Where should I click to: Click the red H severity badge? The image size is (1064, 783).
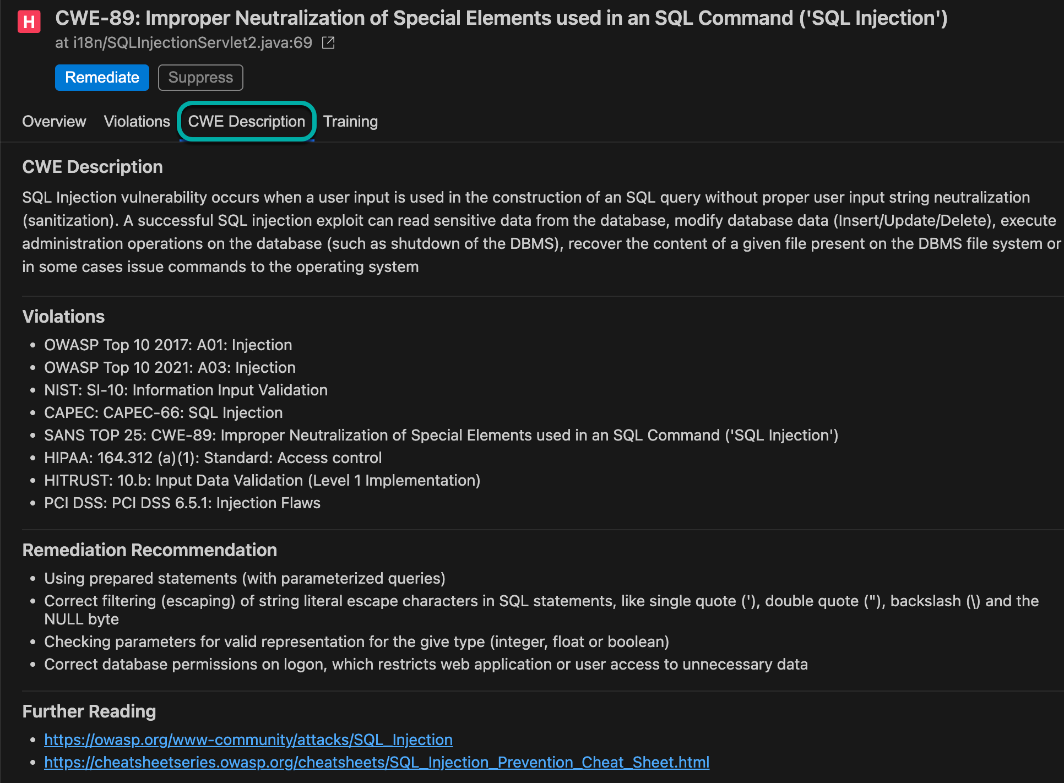[29, 22]
